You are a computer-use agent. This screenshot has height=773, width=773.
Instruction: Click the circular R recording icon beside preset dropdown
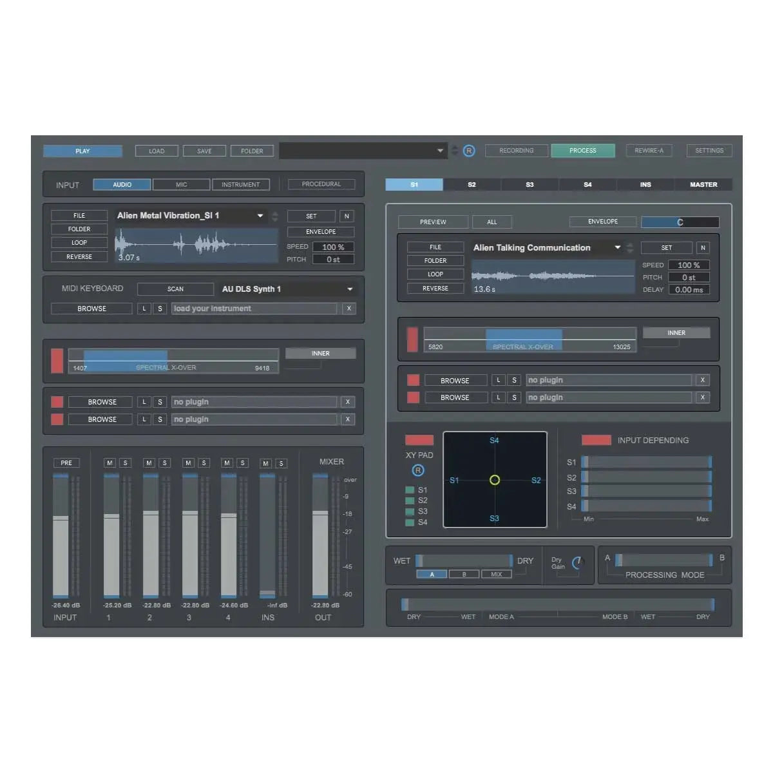pyautogui.click(x=469, y=150)
